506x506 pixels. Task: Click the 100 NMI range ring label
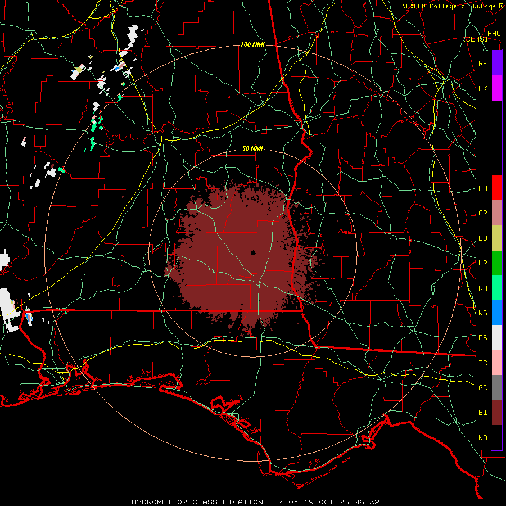tap(252, 44)
